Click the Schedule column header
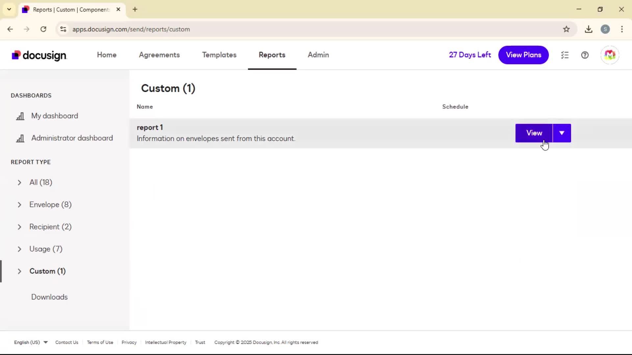 (x=455, y=106)
